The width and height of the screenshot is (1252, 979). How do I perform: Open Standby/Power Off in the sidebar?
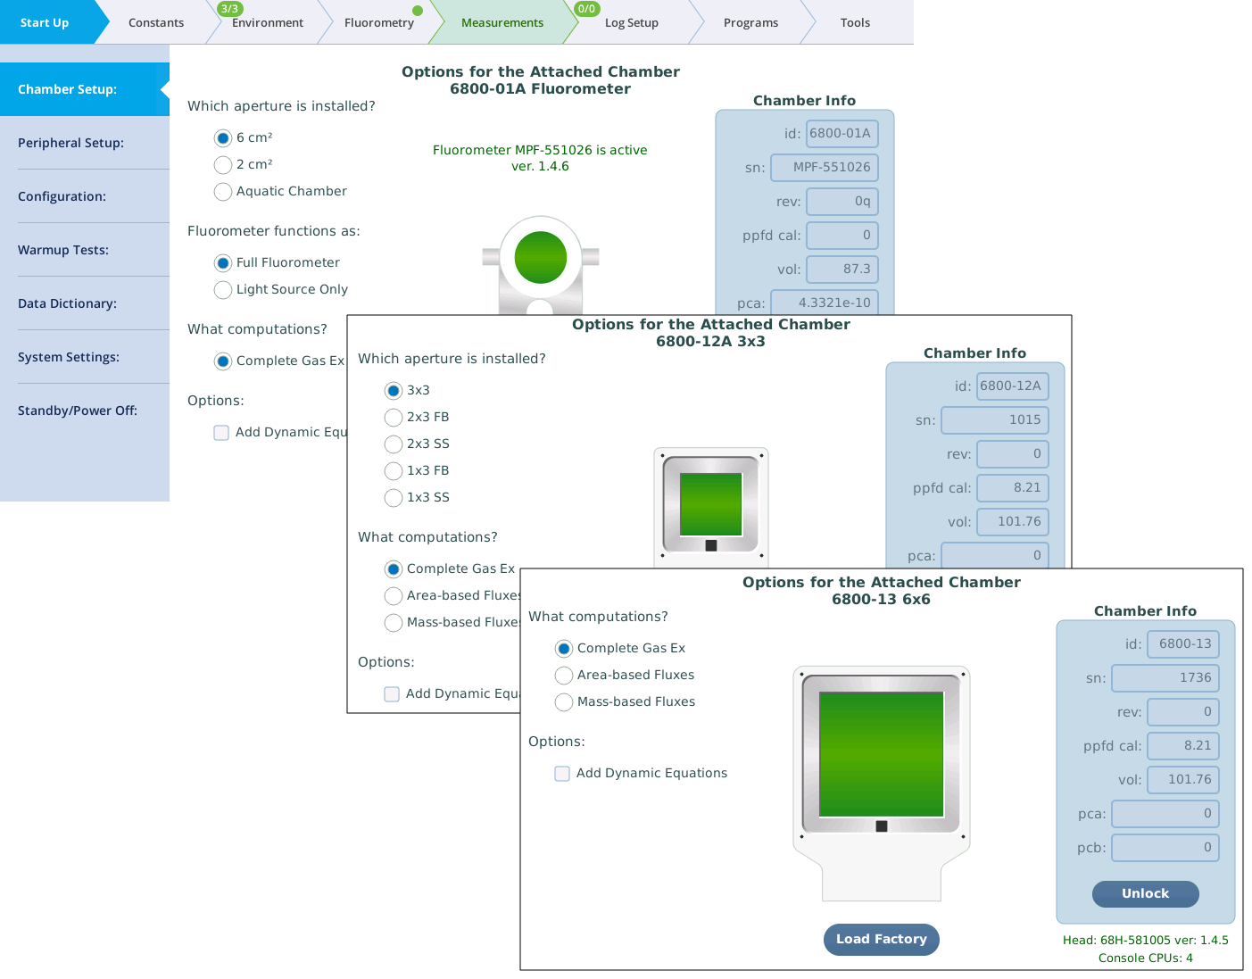tap(85, 411)
